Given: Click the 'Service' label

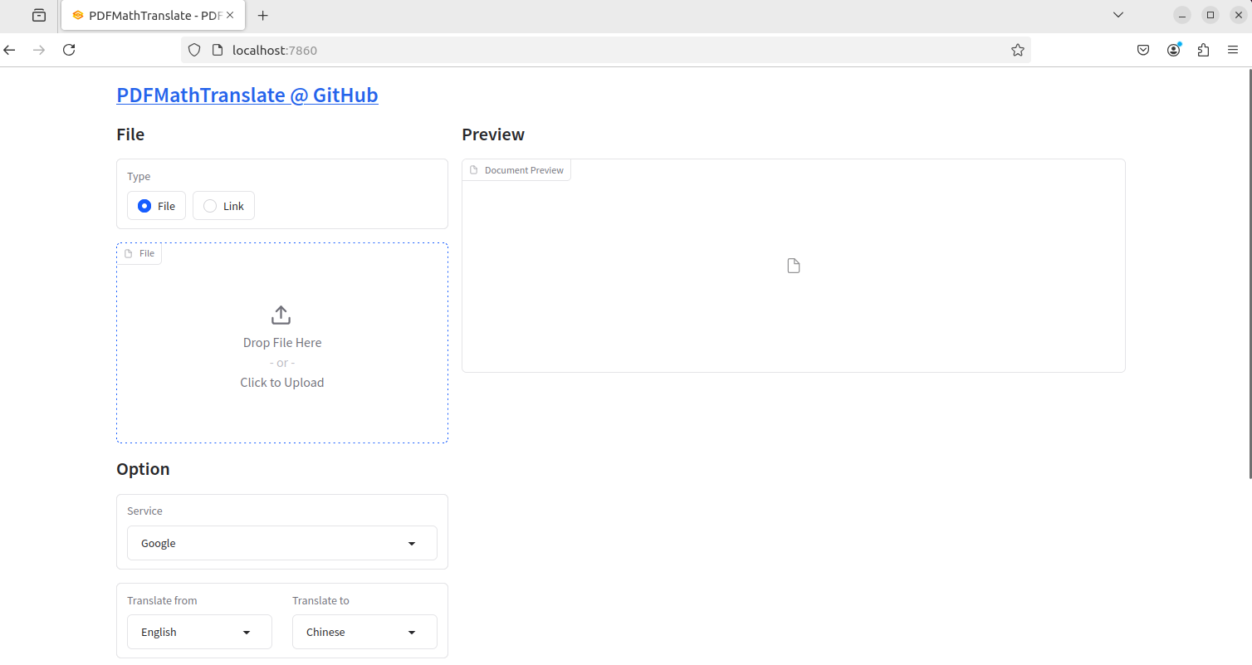Looking at the screenshot, I should [x=144, y=511].
